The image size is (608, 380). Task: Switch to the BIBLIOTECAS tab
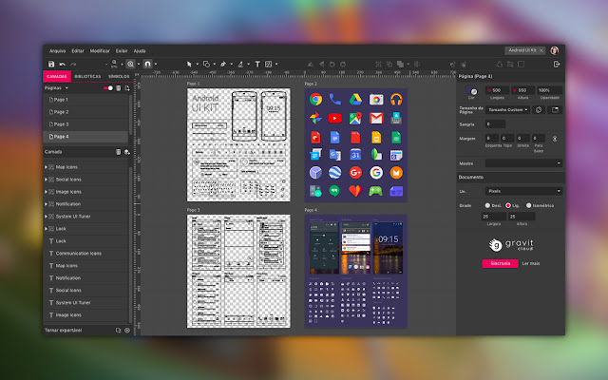86,75
